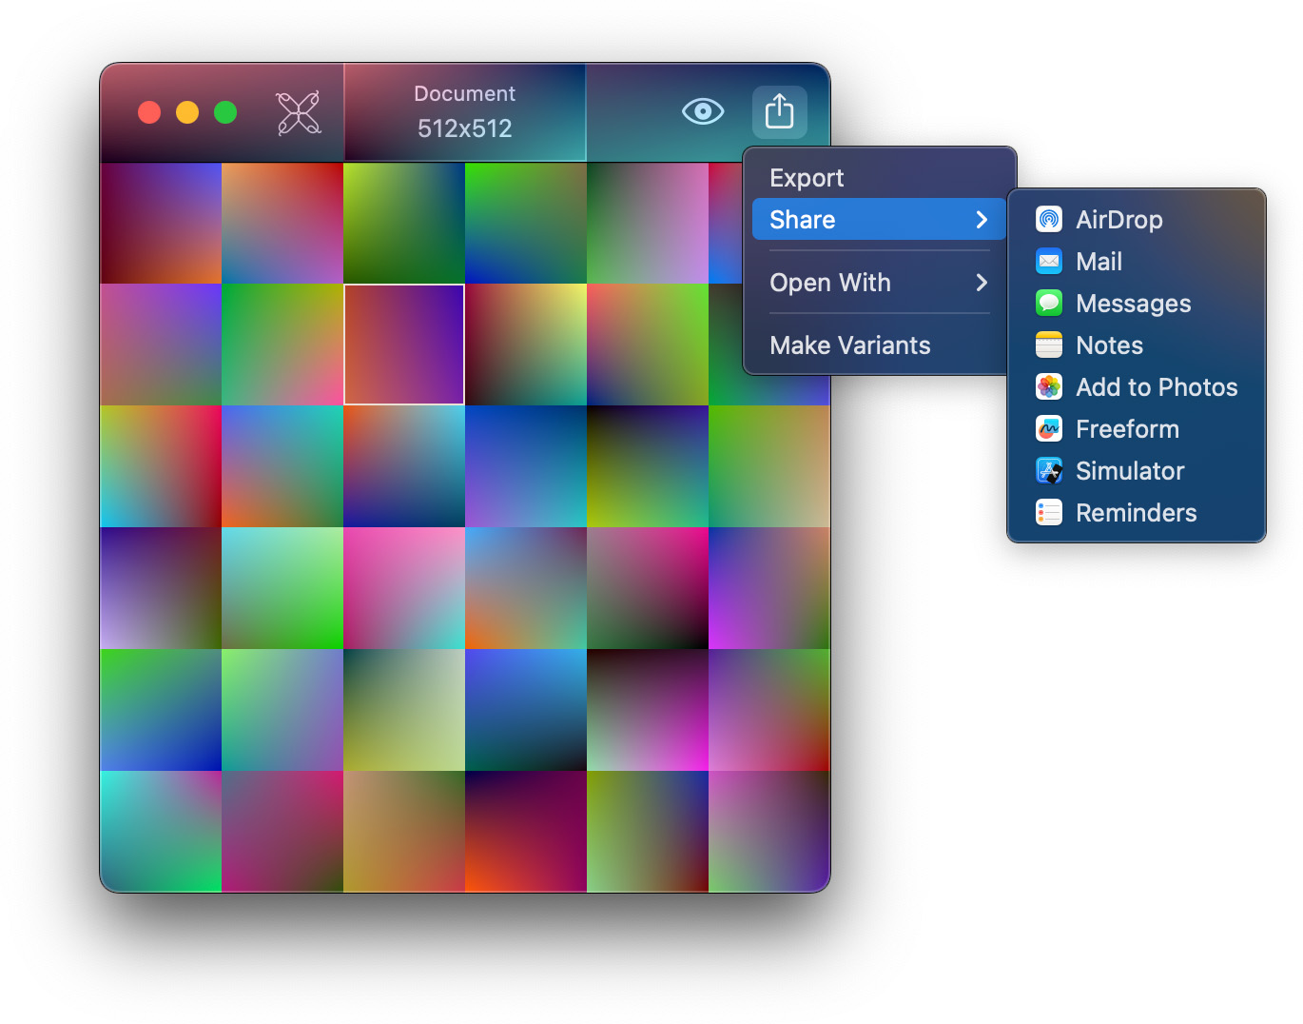
Task: Choose AirDrop from the share submenu
Action: pos(1118,220)
